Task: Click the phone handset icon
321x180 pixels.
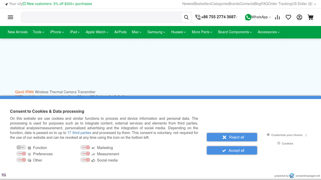Action: (198, 17)
